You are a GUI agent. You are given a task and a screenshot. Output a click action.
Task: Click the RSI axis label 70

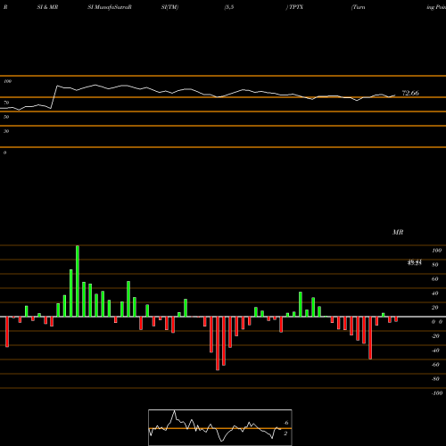pos(6,103)
